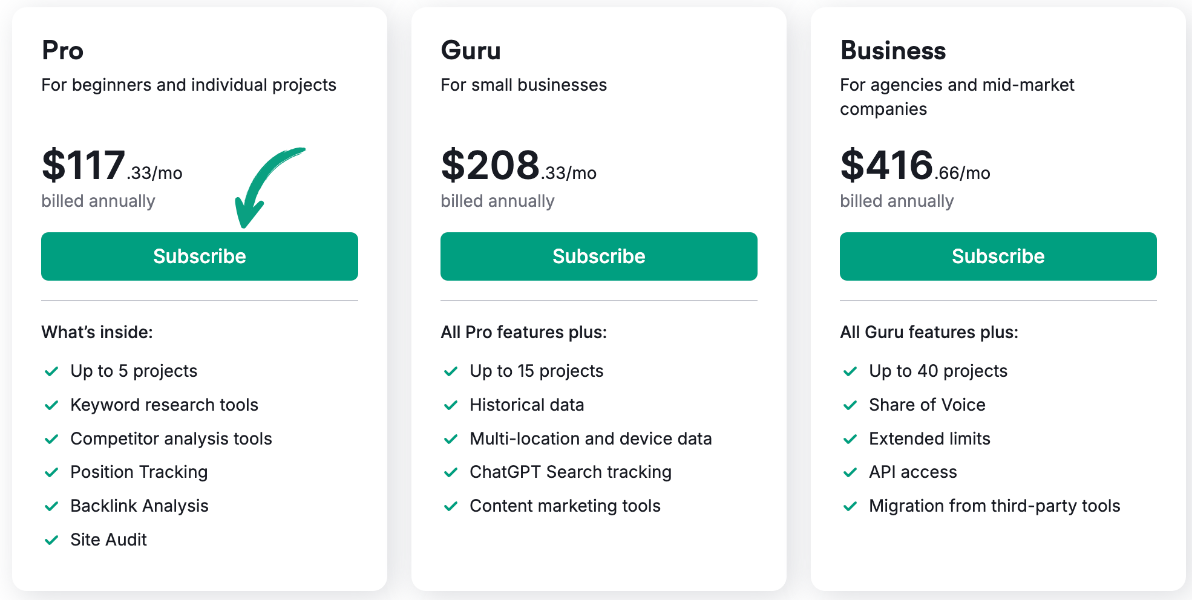This screenshot has width=1192, height=600.
Task: Select the Business plan heading
Action: coord(892,51)
